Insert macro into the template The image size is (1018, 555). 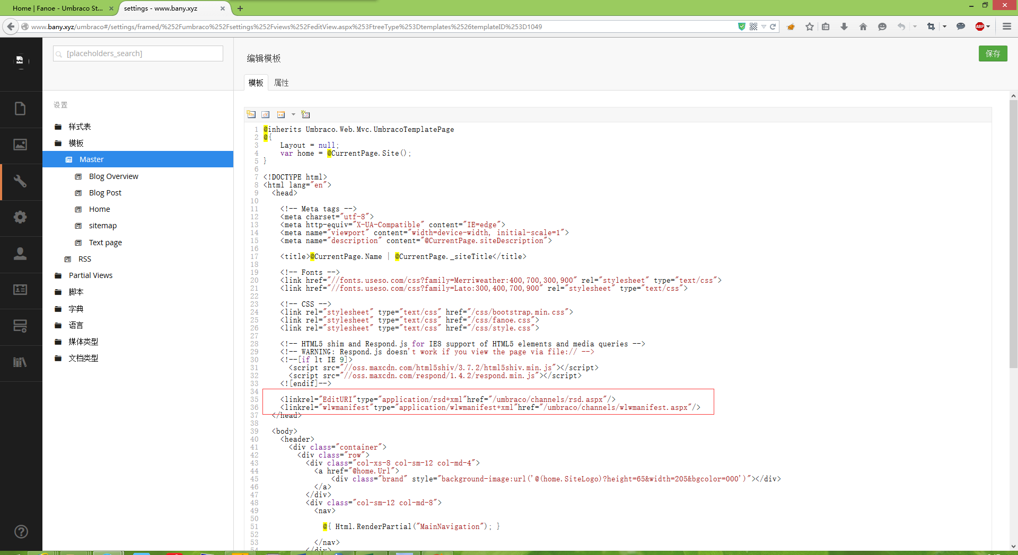(281, 114)
